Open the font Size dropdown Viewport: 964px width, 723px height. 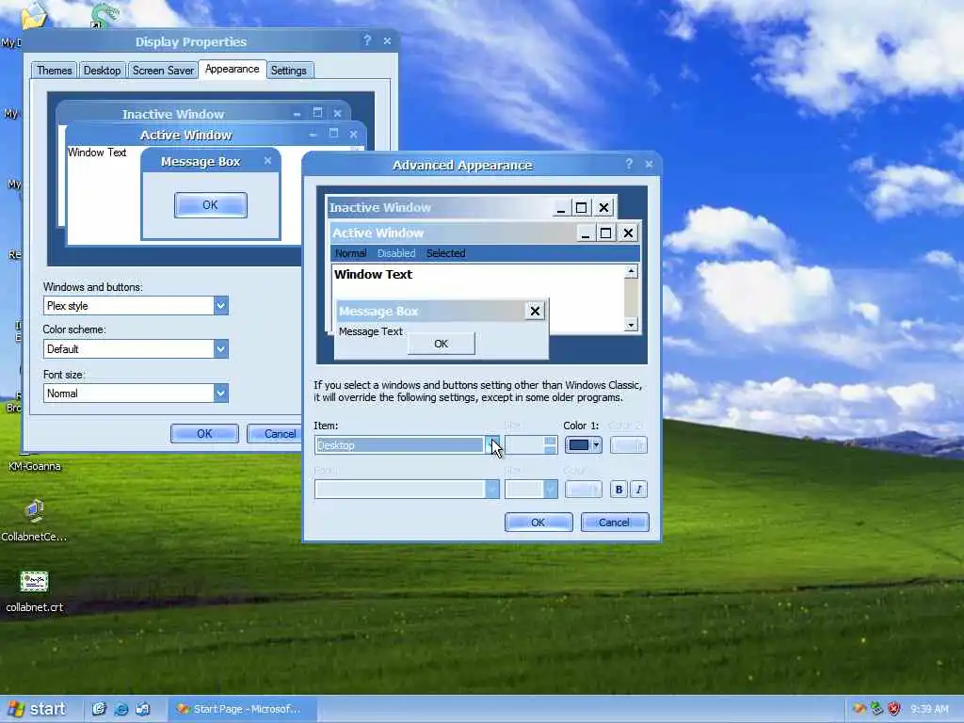click(531, 490)
